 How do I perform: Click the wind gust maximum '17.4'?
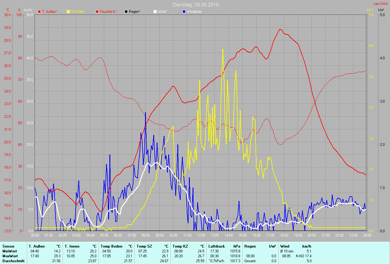click(308, 256)
